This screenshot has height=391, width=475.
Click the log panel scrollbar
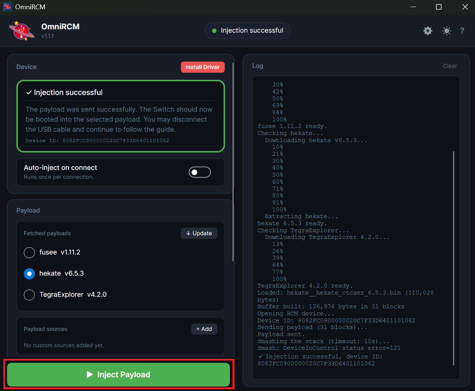(x=454, y=258)
